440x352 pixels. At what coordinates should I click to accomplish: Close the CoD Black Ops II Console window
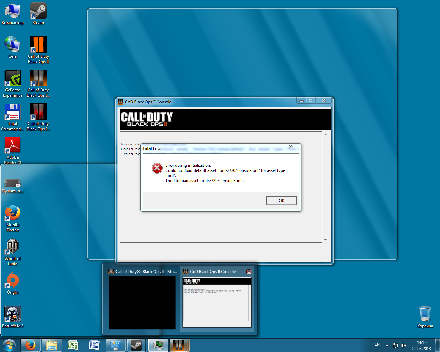[x=323, y=101]
